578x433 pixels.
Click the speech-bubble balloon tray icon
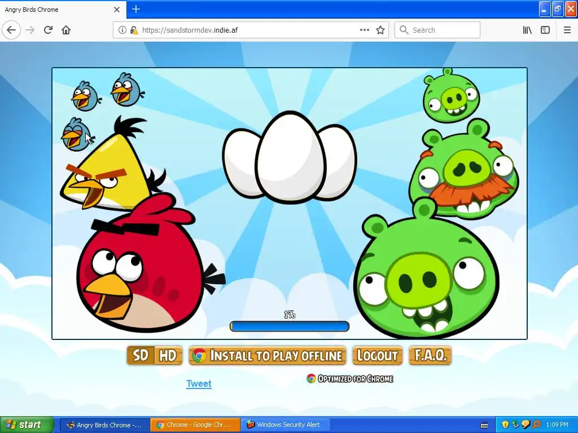526,425
